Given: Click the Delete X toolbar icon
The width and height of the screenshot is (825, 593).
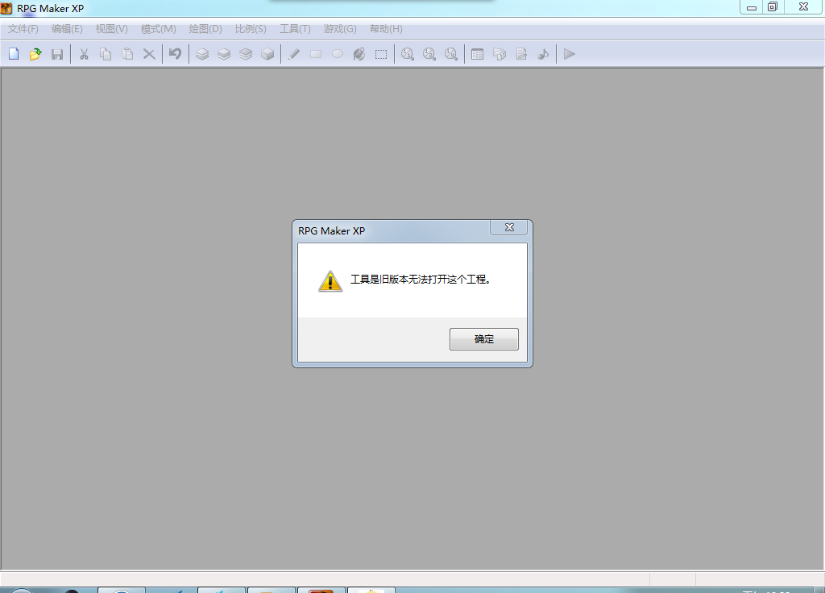Looking at the screenshot, I should coord(149,54).
